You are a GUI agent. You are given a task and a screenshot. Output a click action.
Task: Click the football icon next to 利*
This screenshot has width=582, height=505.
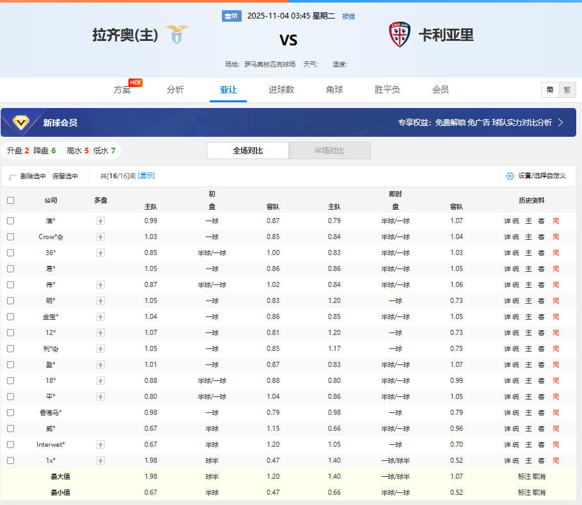pos(56,349)
